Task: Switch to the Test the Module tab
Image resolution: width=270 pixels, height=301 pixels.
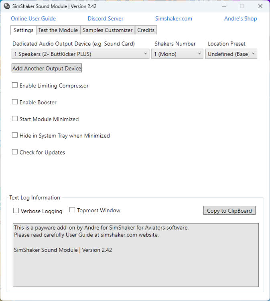Action: pyautogui.click(x=58, y=30)
